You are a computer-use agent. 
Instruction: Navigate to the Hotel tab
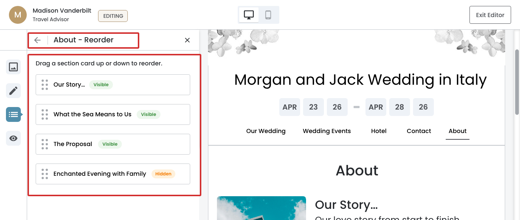click(378, 131)
